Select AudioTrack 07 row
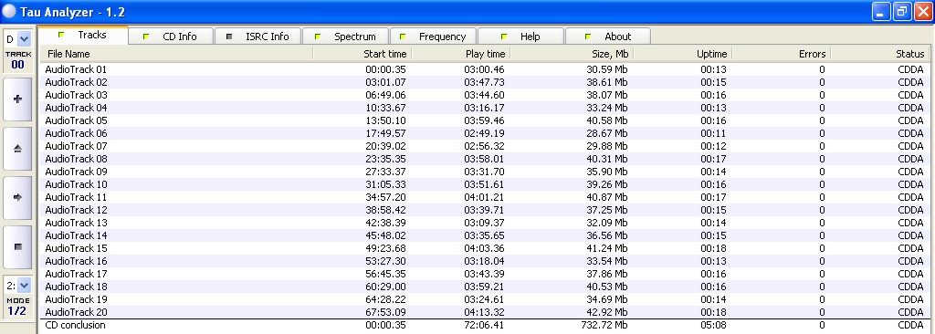Screen dimensions: 935x334 point(484,146)
